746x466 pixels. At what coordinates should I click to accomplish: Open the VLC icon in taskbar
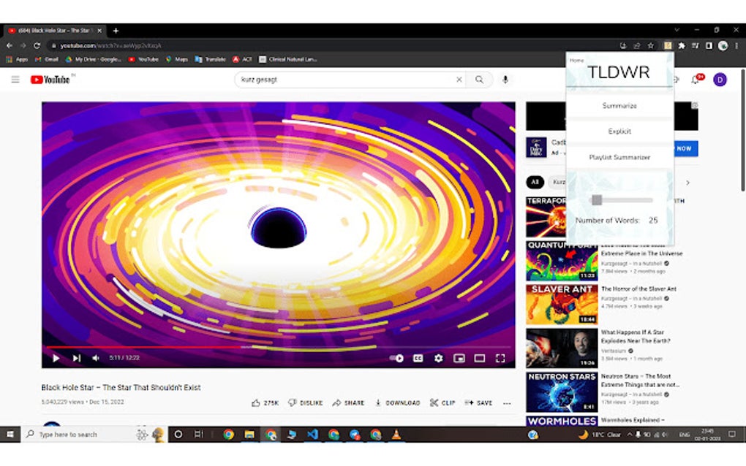tap(396, 434)
